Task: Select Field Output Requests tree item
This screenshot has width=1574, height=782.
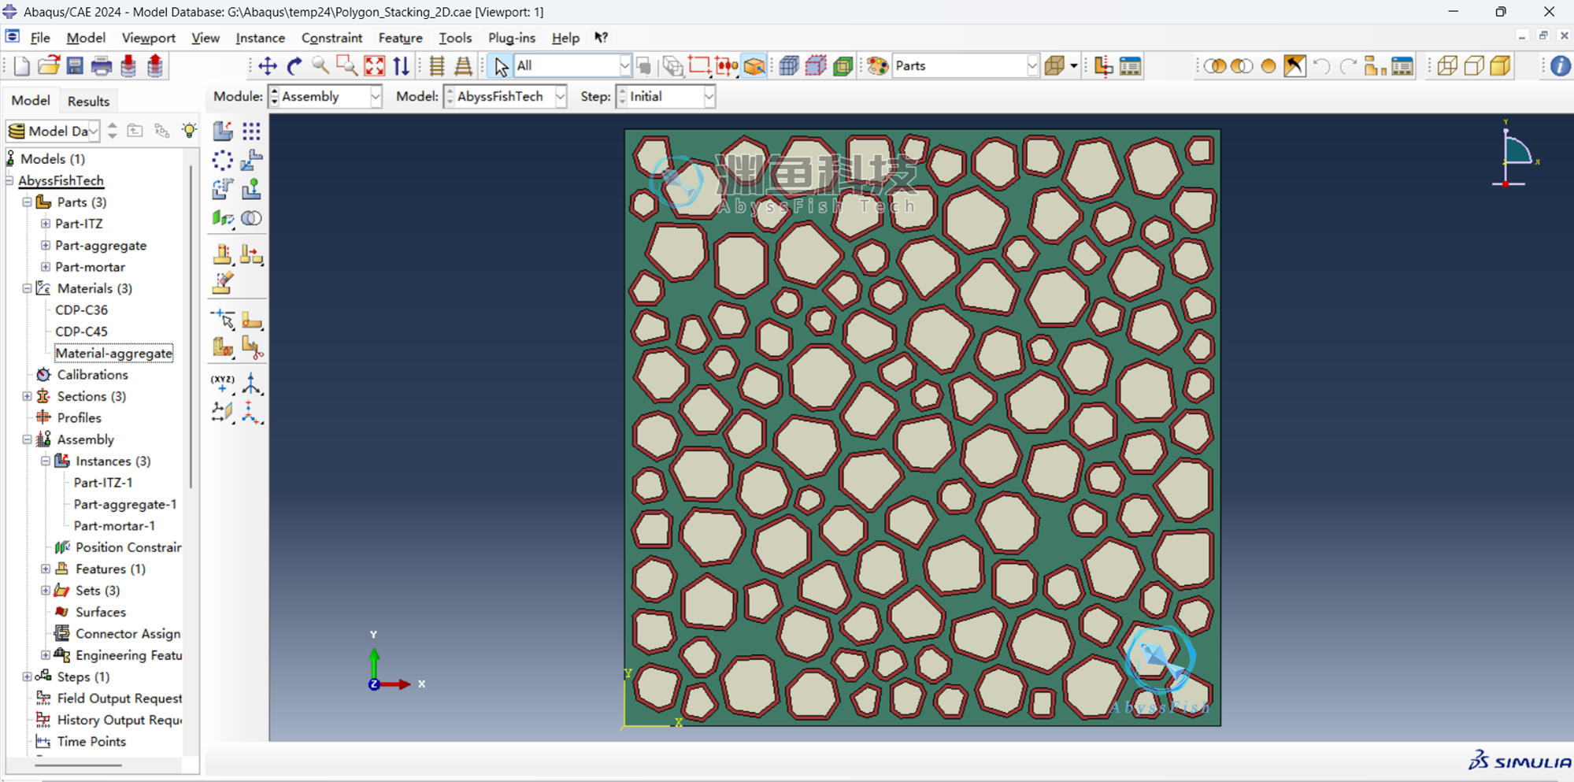Action: point(119,699)
